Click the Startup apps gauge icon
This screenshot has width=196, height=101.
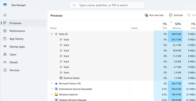pyautogui.click(x=5, y=47)
